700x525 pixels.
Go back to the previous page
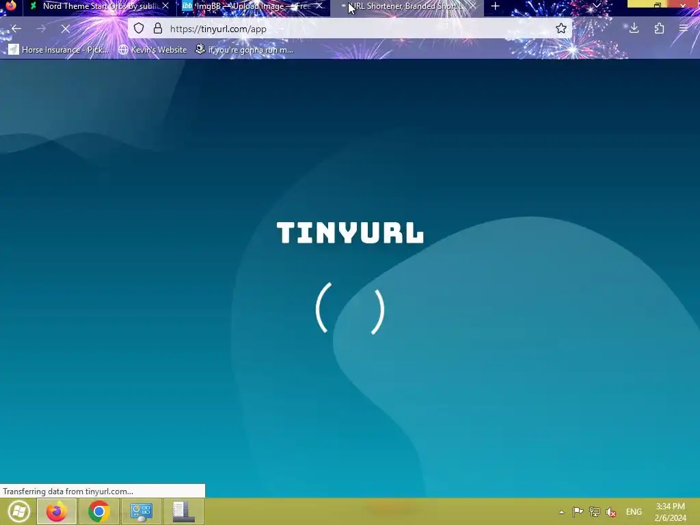pos(16,29)
